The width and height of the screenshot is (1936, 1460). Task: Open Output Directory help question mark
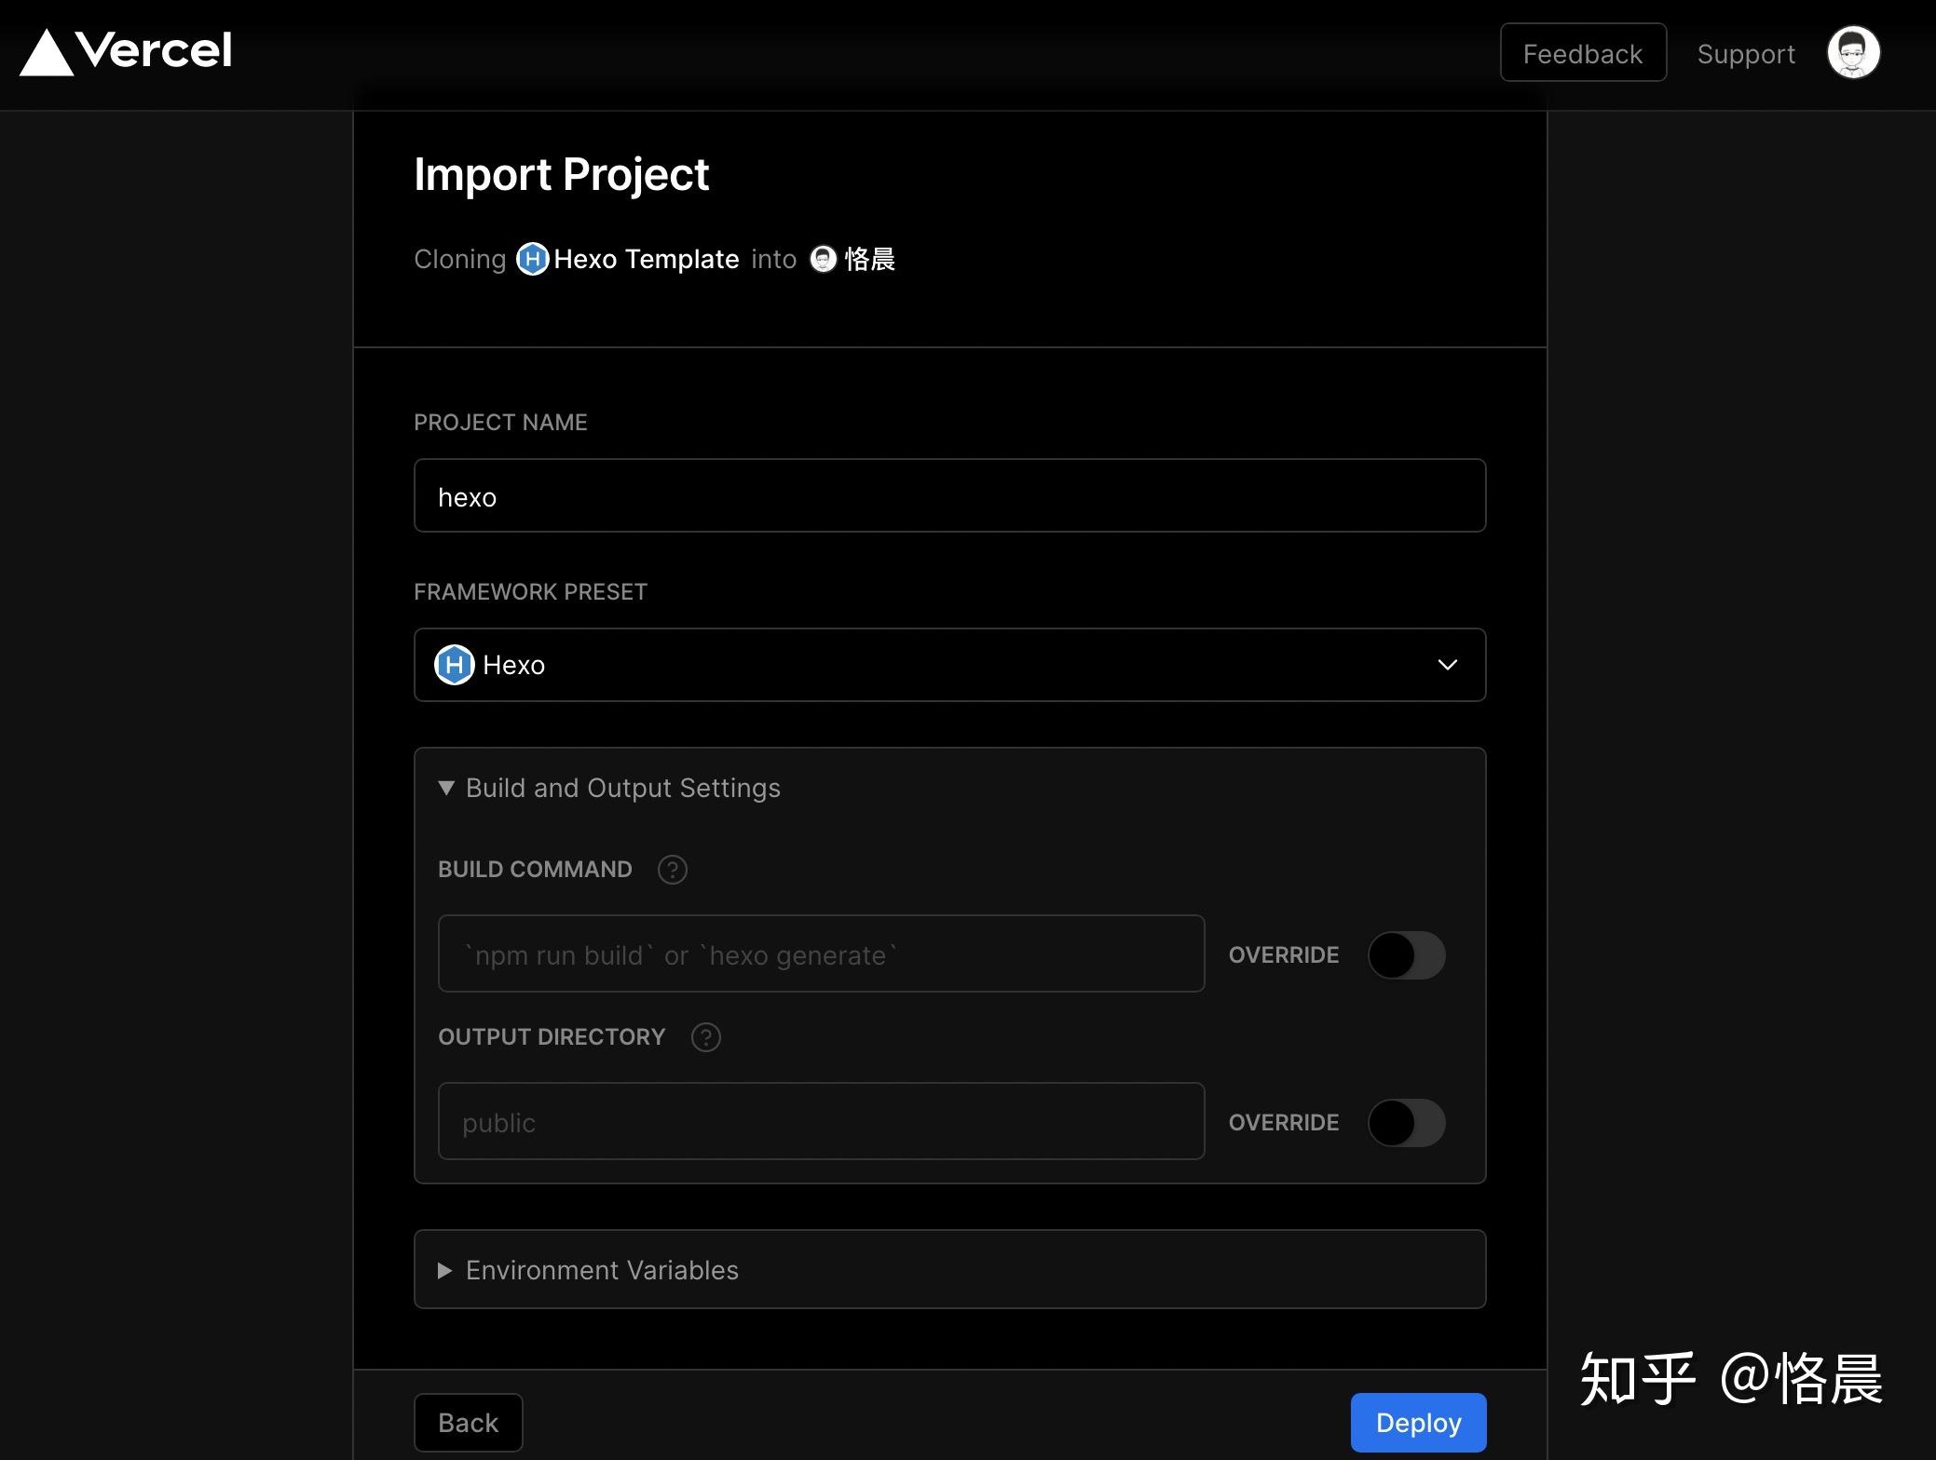click(705, 1037)
